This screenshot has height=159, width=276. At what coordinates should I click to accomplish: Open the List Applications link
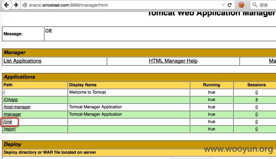[22, 61]
